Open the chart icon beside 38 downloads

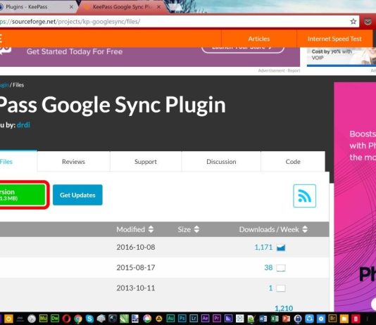pos(281,268)
